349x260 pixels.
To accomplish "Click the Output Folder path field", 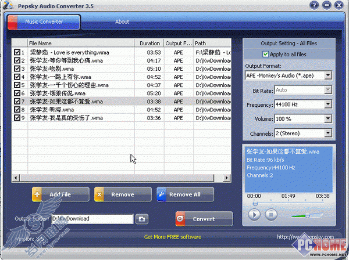I will tap(92, 219).
